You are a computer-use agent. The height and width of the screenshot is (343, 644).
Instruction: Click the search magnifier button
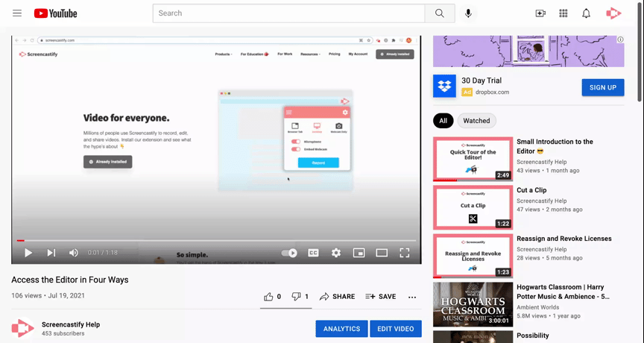[x=440, y=13]
